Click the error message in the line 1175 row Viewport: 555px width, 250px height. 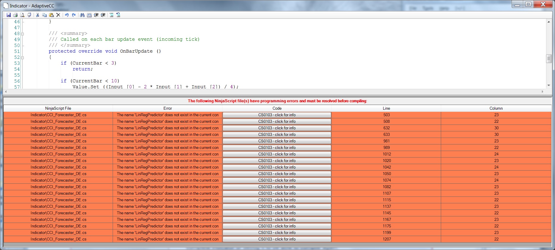(x=168, y=226)
